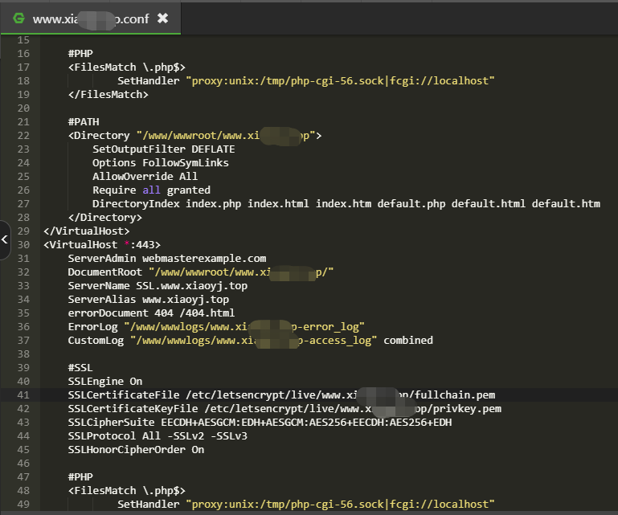The height and width of the screenshot is (515, 618).
Task: Click "privkey.pem" on line 42
Action: pos(468,409)
